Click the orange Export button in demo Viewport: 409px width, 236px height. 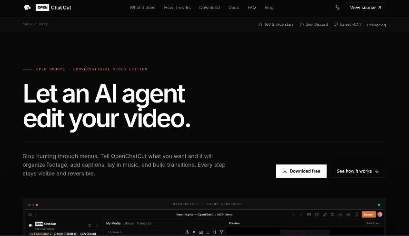coord(369,215)
